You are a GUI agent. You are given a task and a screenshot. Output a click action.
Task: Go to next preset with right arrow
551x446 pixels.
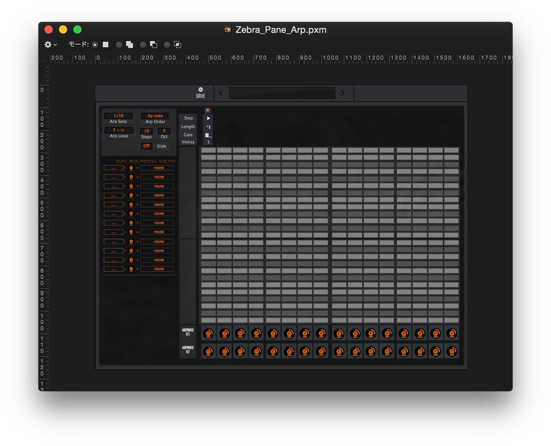343,93
